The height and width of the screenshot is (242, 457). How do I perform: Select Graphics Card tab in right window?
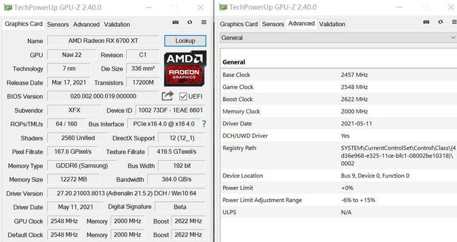coord(239,24)
